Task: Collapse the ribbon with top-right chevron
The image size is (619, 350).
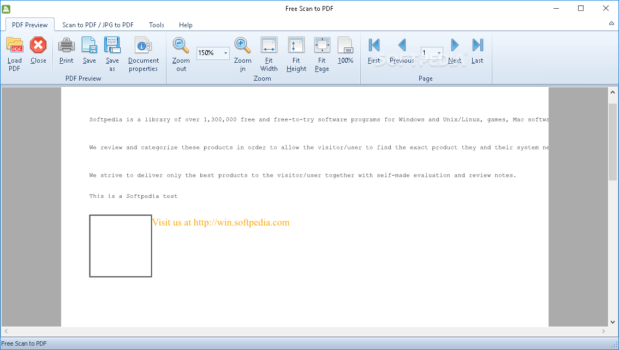Action: click(x=611, y=23)
